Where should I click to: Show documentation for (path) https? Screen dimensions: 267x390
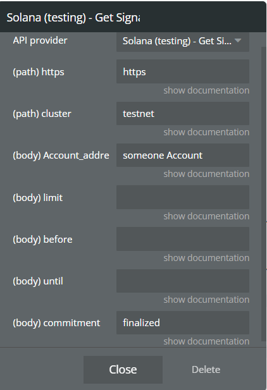[206, 90]
